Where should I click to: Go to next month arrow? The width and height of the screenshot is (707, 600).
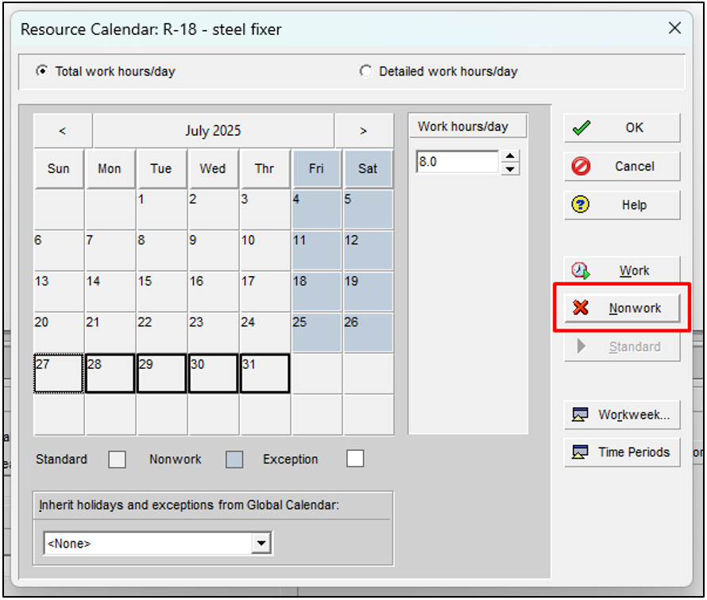coord(363,131)
